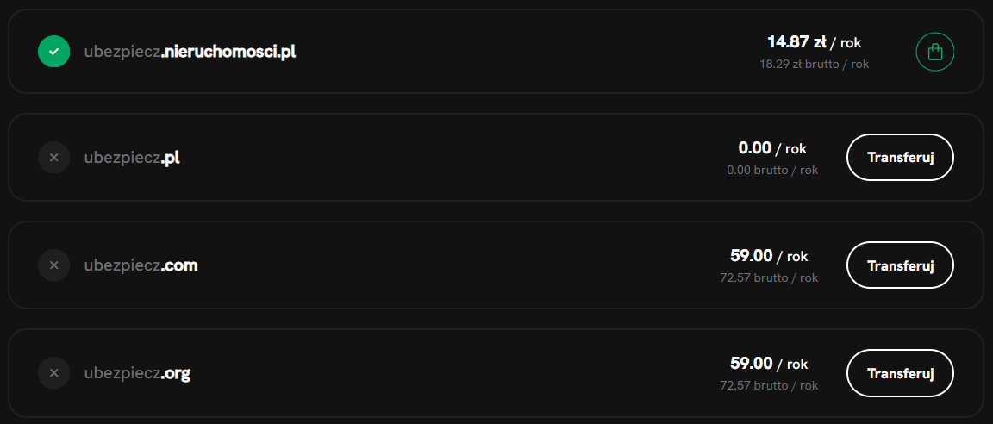Viewport: 993px width, 424px height.
Task: Click the 0.00 / rok price
Action: (772, 148)
